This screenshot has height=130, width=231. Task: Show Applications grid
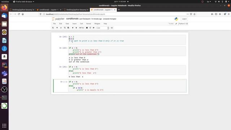[4, 126]
